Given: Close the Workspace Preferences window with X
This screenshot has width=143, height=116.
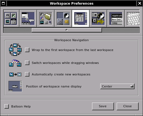Looking at the screenshot, I should (140, 3).
